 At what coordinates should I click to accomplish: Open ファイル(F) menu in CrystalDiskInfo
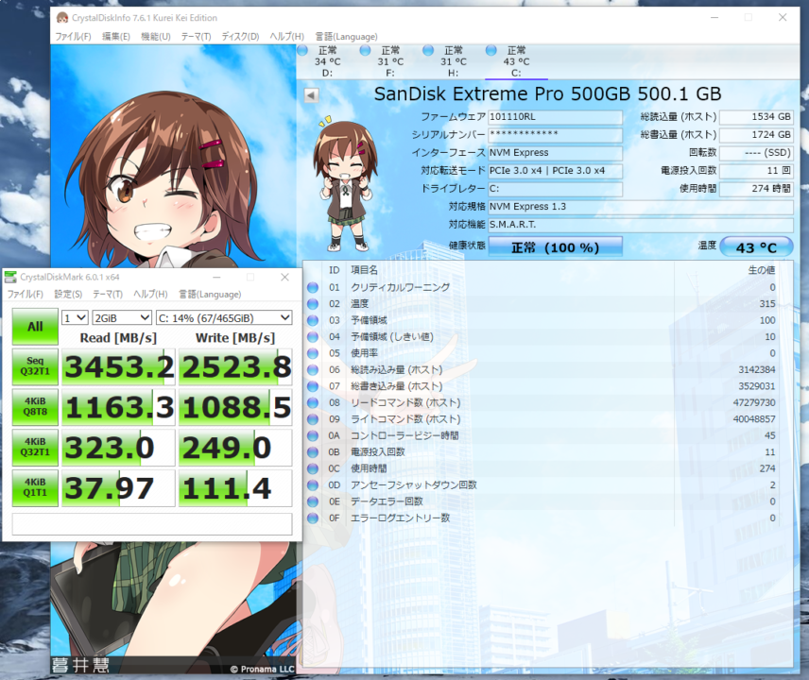[x=73, y=37]
